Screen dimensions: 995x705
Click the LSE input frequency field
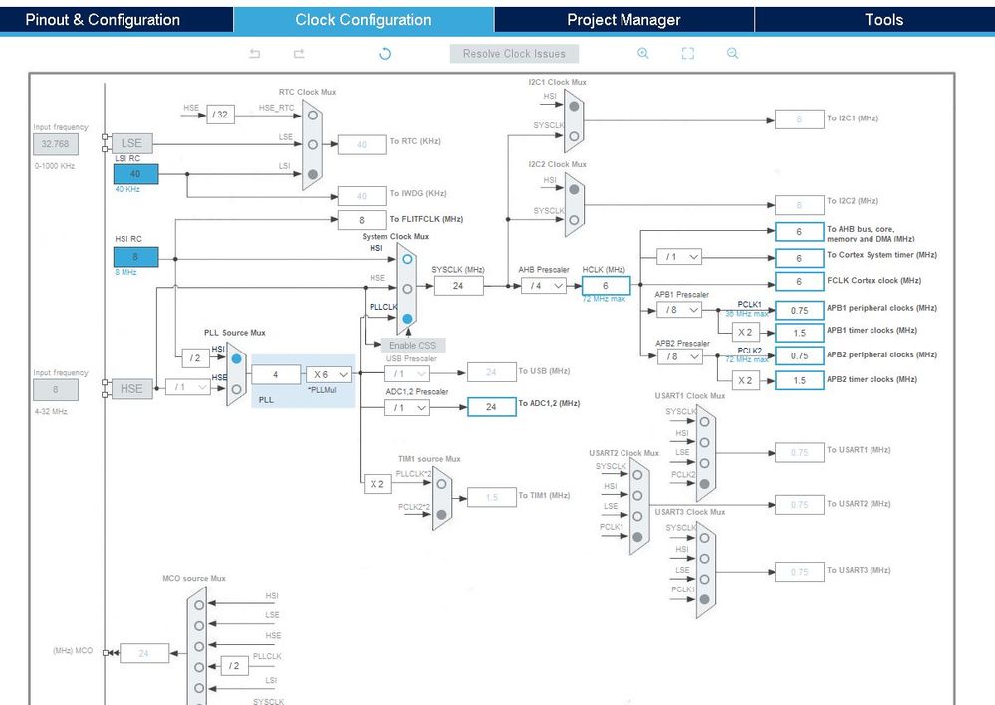pyautogui.click(x=56, y=144)
